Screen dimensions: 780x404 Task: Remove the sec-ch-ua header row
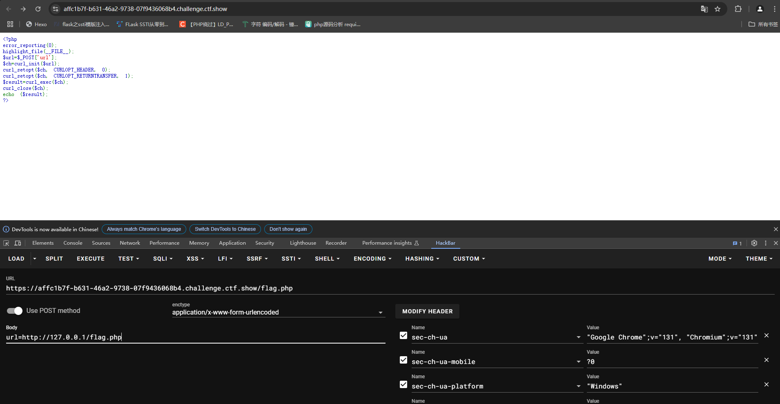tap(766, 335)
